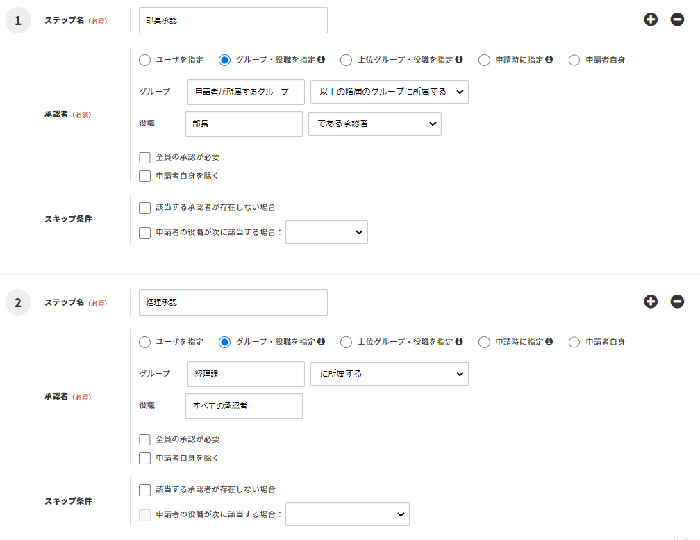The height and width of the screenshot is (540, 700).
Task: Click info icon beside 申請時に指定 in step 2
Action: [549, 342]
